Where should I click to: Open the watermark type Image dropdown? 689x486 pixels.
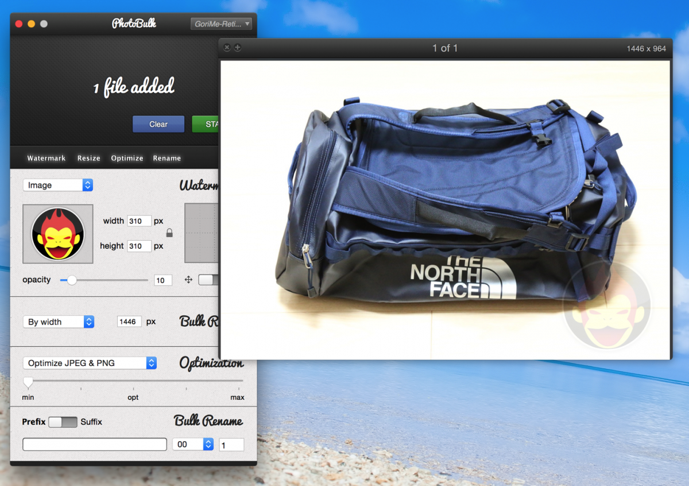point(57,185)
